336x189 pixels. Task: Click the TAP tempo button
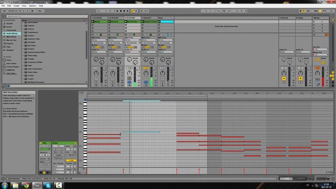[4, 11]
